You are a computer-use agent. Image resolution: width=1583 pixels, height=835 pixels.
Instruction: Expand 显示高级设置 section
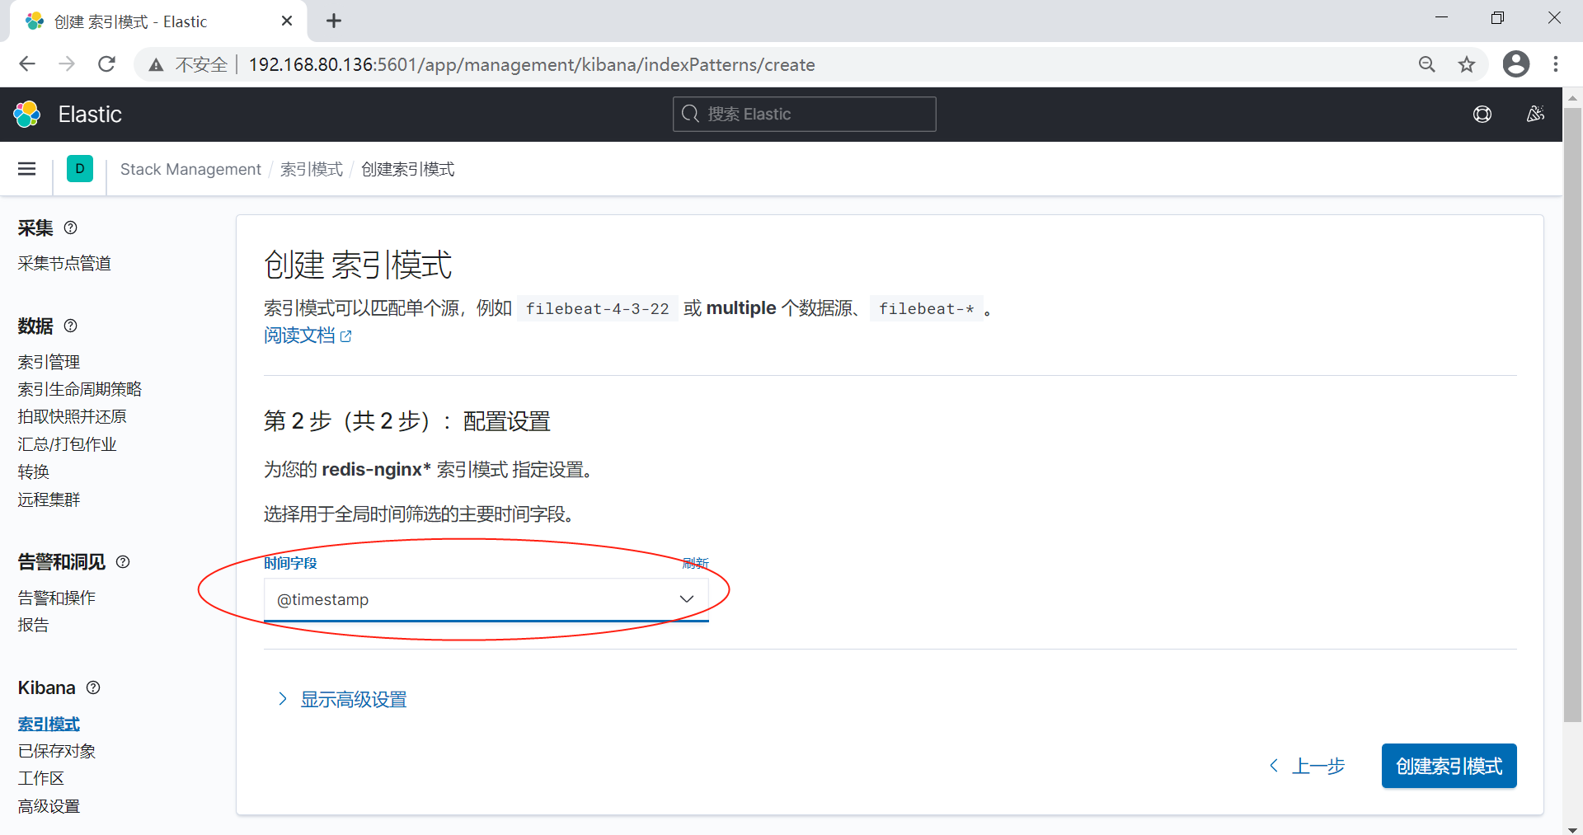point(343,699)
